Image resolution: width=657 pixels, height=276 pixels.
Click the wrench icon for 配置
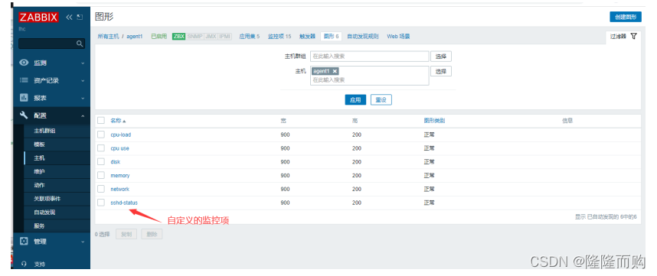[25, 115]
